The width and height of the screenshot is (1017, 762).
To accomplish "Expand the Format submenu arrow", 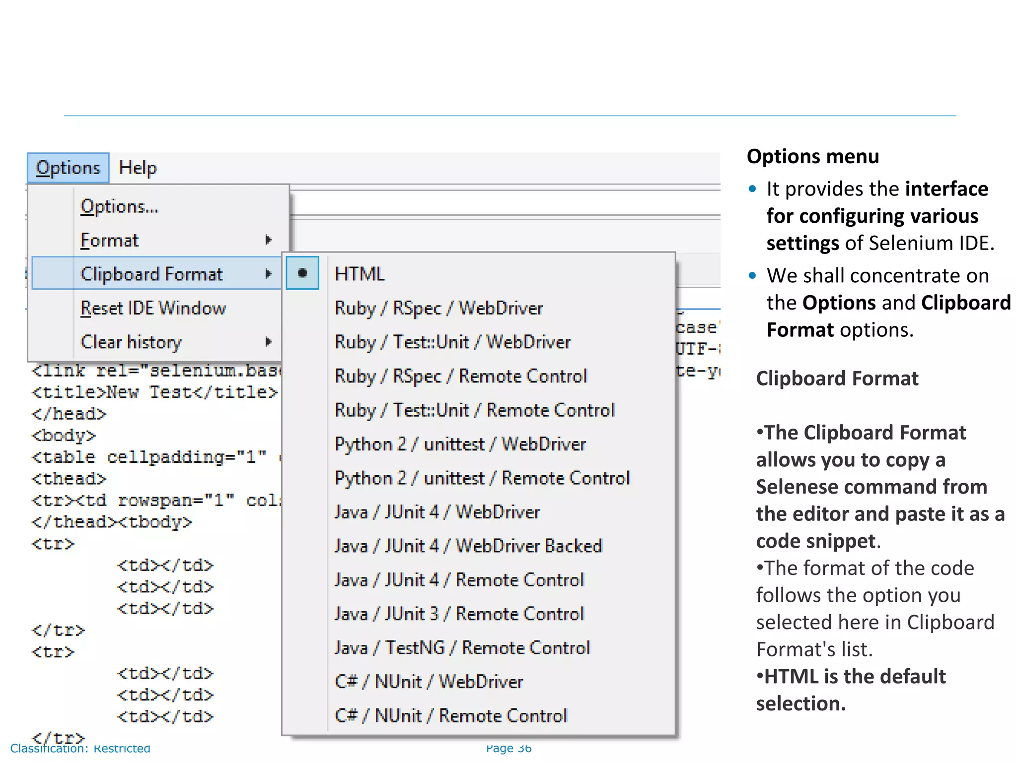I will coord(268,240).
